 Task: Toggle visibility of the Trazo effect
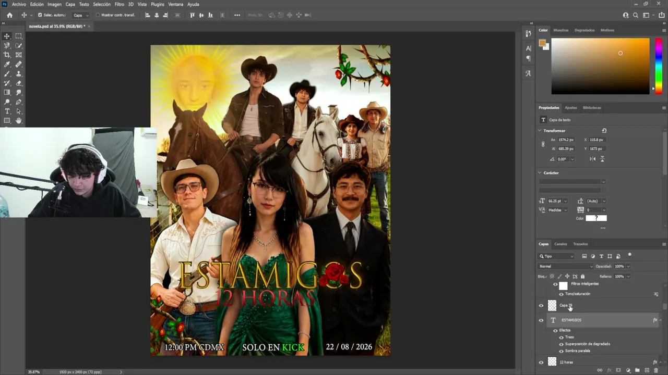click(x=562, y=337)
